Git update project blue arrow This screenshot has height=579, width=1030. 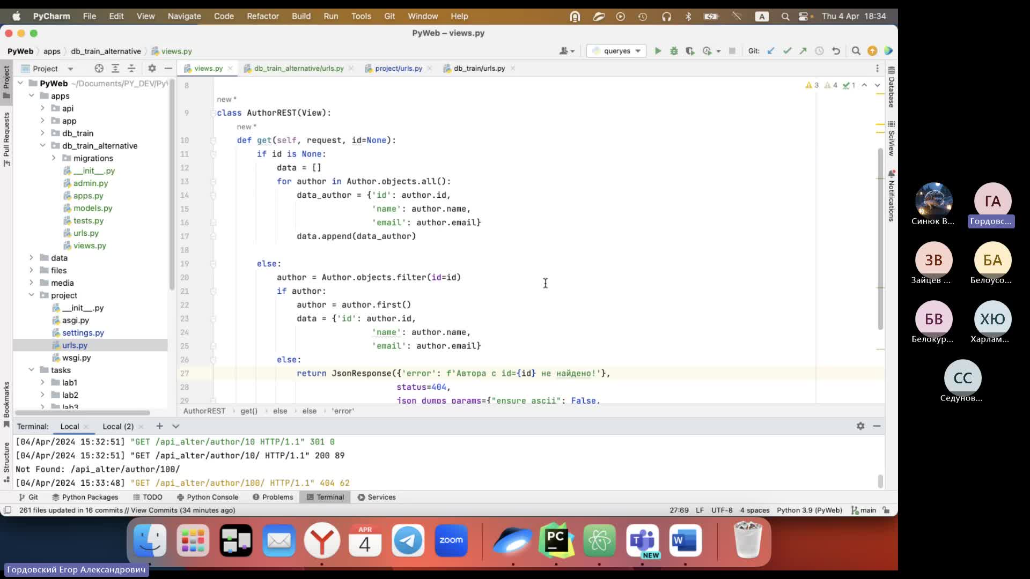point(771,51)
